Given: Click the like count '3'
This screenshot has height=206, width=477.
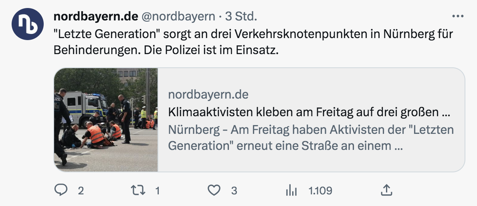Looking at the screenshot, I should click(x=234, y=191).
